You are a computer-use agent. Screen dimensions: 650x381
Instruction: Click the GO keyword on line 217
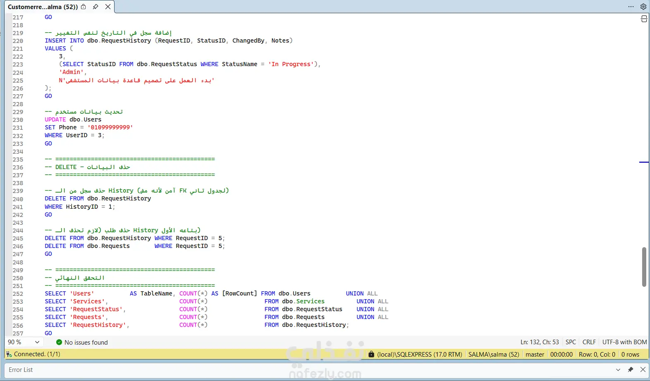click(x=48, y=17)
